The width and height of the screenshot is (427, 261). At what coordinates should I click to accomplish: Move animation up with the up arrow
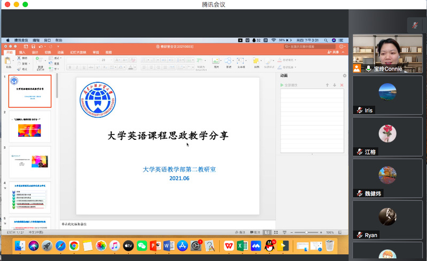click(327, 85)
